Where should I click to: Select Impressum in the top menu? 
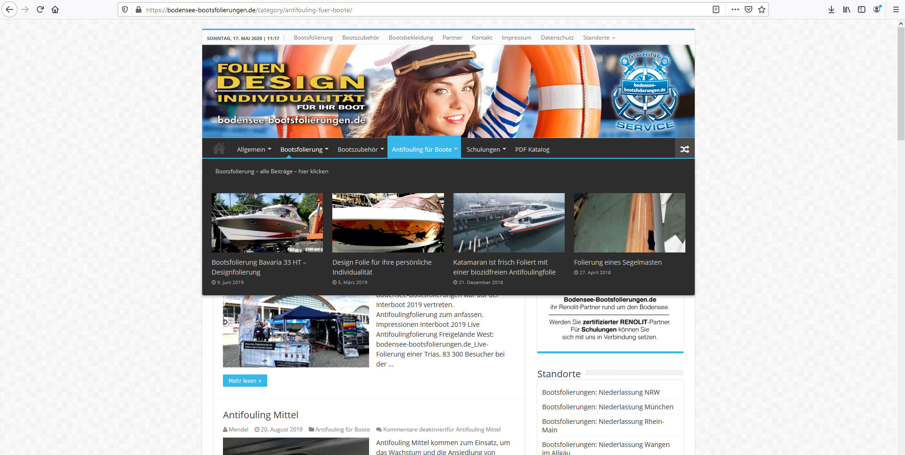pos(516,38)
